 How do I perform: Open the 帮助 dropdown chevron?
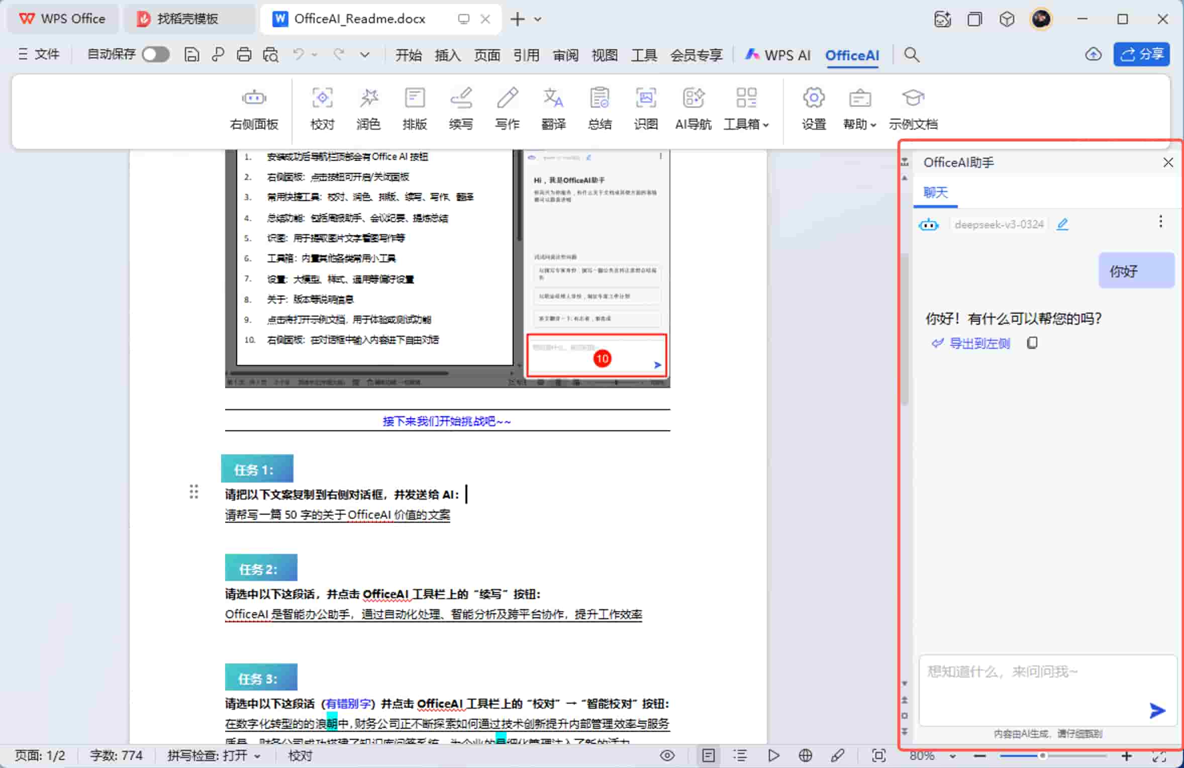[x=873, y=125]
